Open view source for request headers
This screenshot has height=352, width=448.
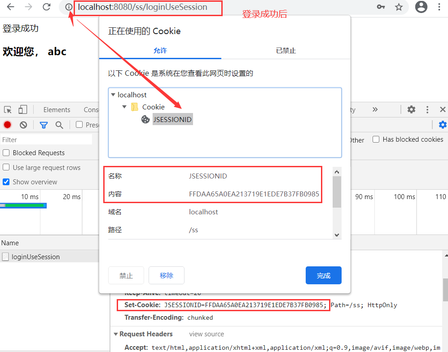[x=206, y=334]
